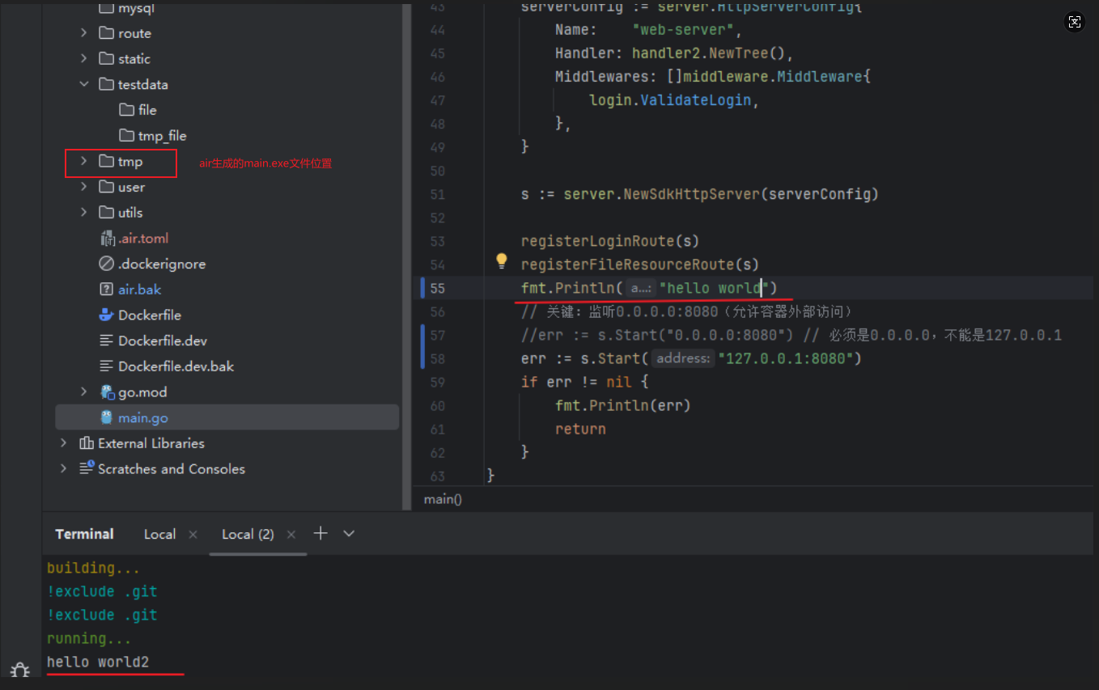Screen dimensions: 1099x690
Task: Click line number 58 in the gutter
Action: pyautogui.click(x=437, y=358)
